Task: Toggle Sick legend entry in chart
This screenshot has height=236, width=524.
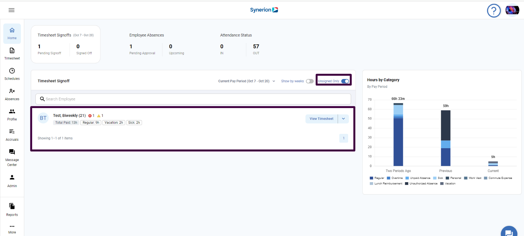Action: pyautogui.click(x=438, y=178)
